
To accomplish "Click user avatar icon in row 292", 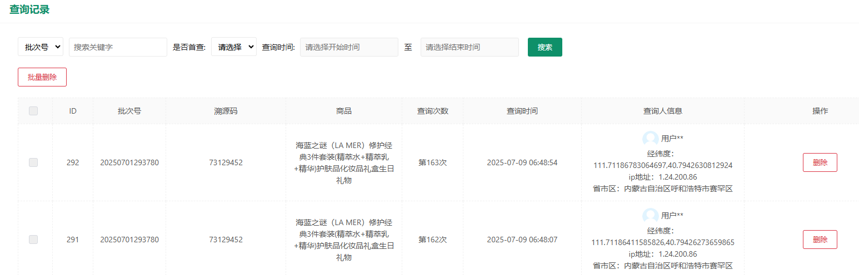I will coord(650,139).
